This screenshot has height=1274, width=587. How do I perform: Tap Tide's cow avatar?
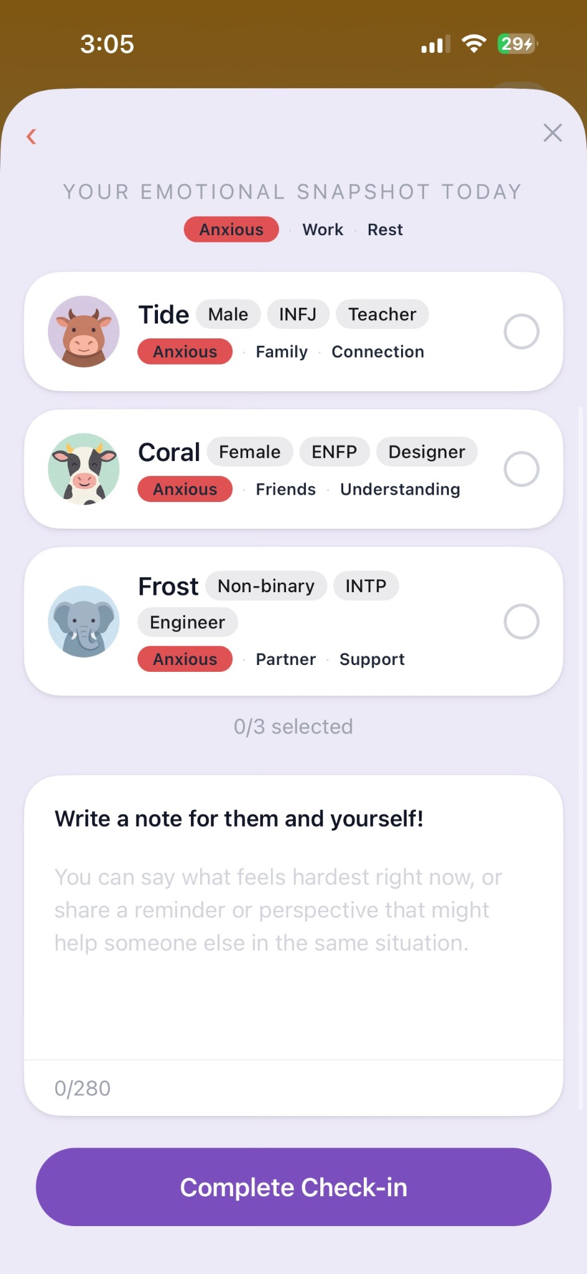83,331
